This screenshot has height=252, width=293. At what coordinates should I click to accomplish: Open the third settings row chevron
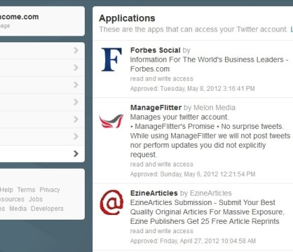coord(76,85)
